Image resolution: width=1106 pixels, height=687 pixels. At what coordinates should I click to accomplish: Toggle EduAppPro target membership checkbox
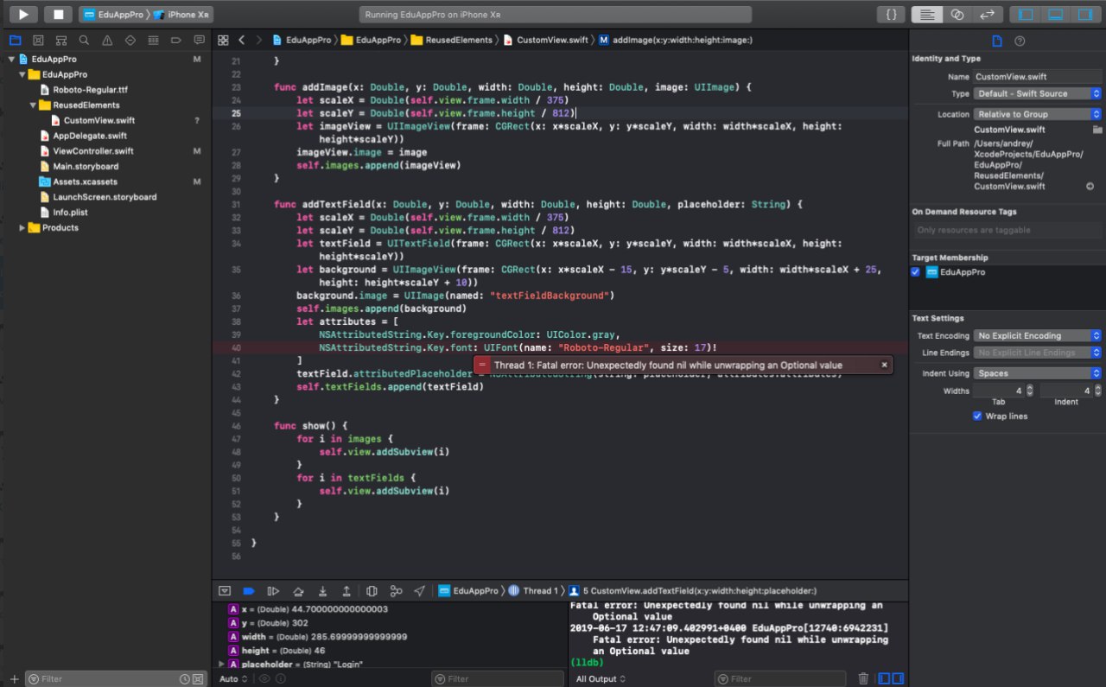pyautogui.click(x=916, y=271)
